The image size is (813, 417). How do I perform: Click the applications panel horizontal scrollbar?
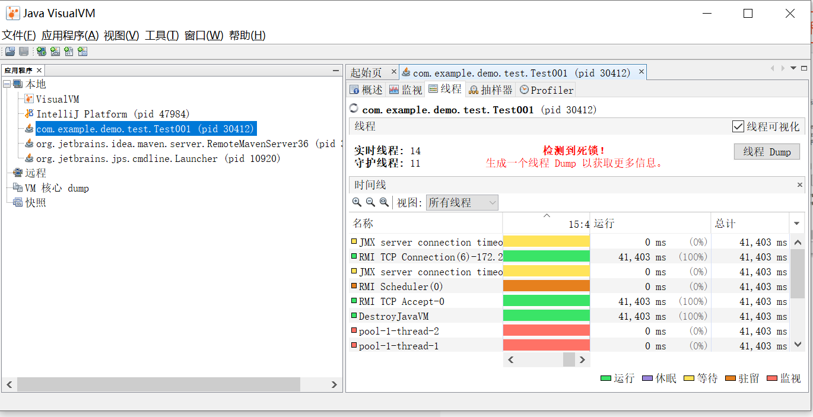click(158, 384)
